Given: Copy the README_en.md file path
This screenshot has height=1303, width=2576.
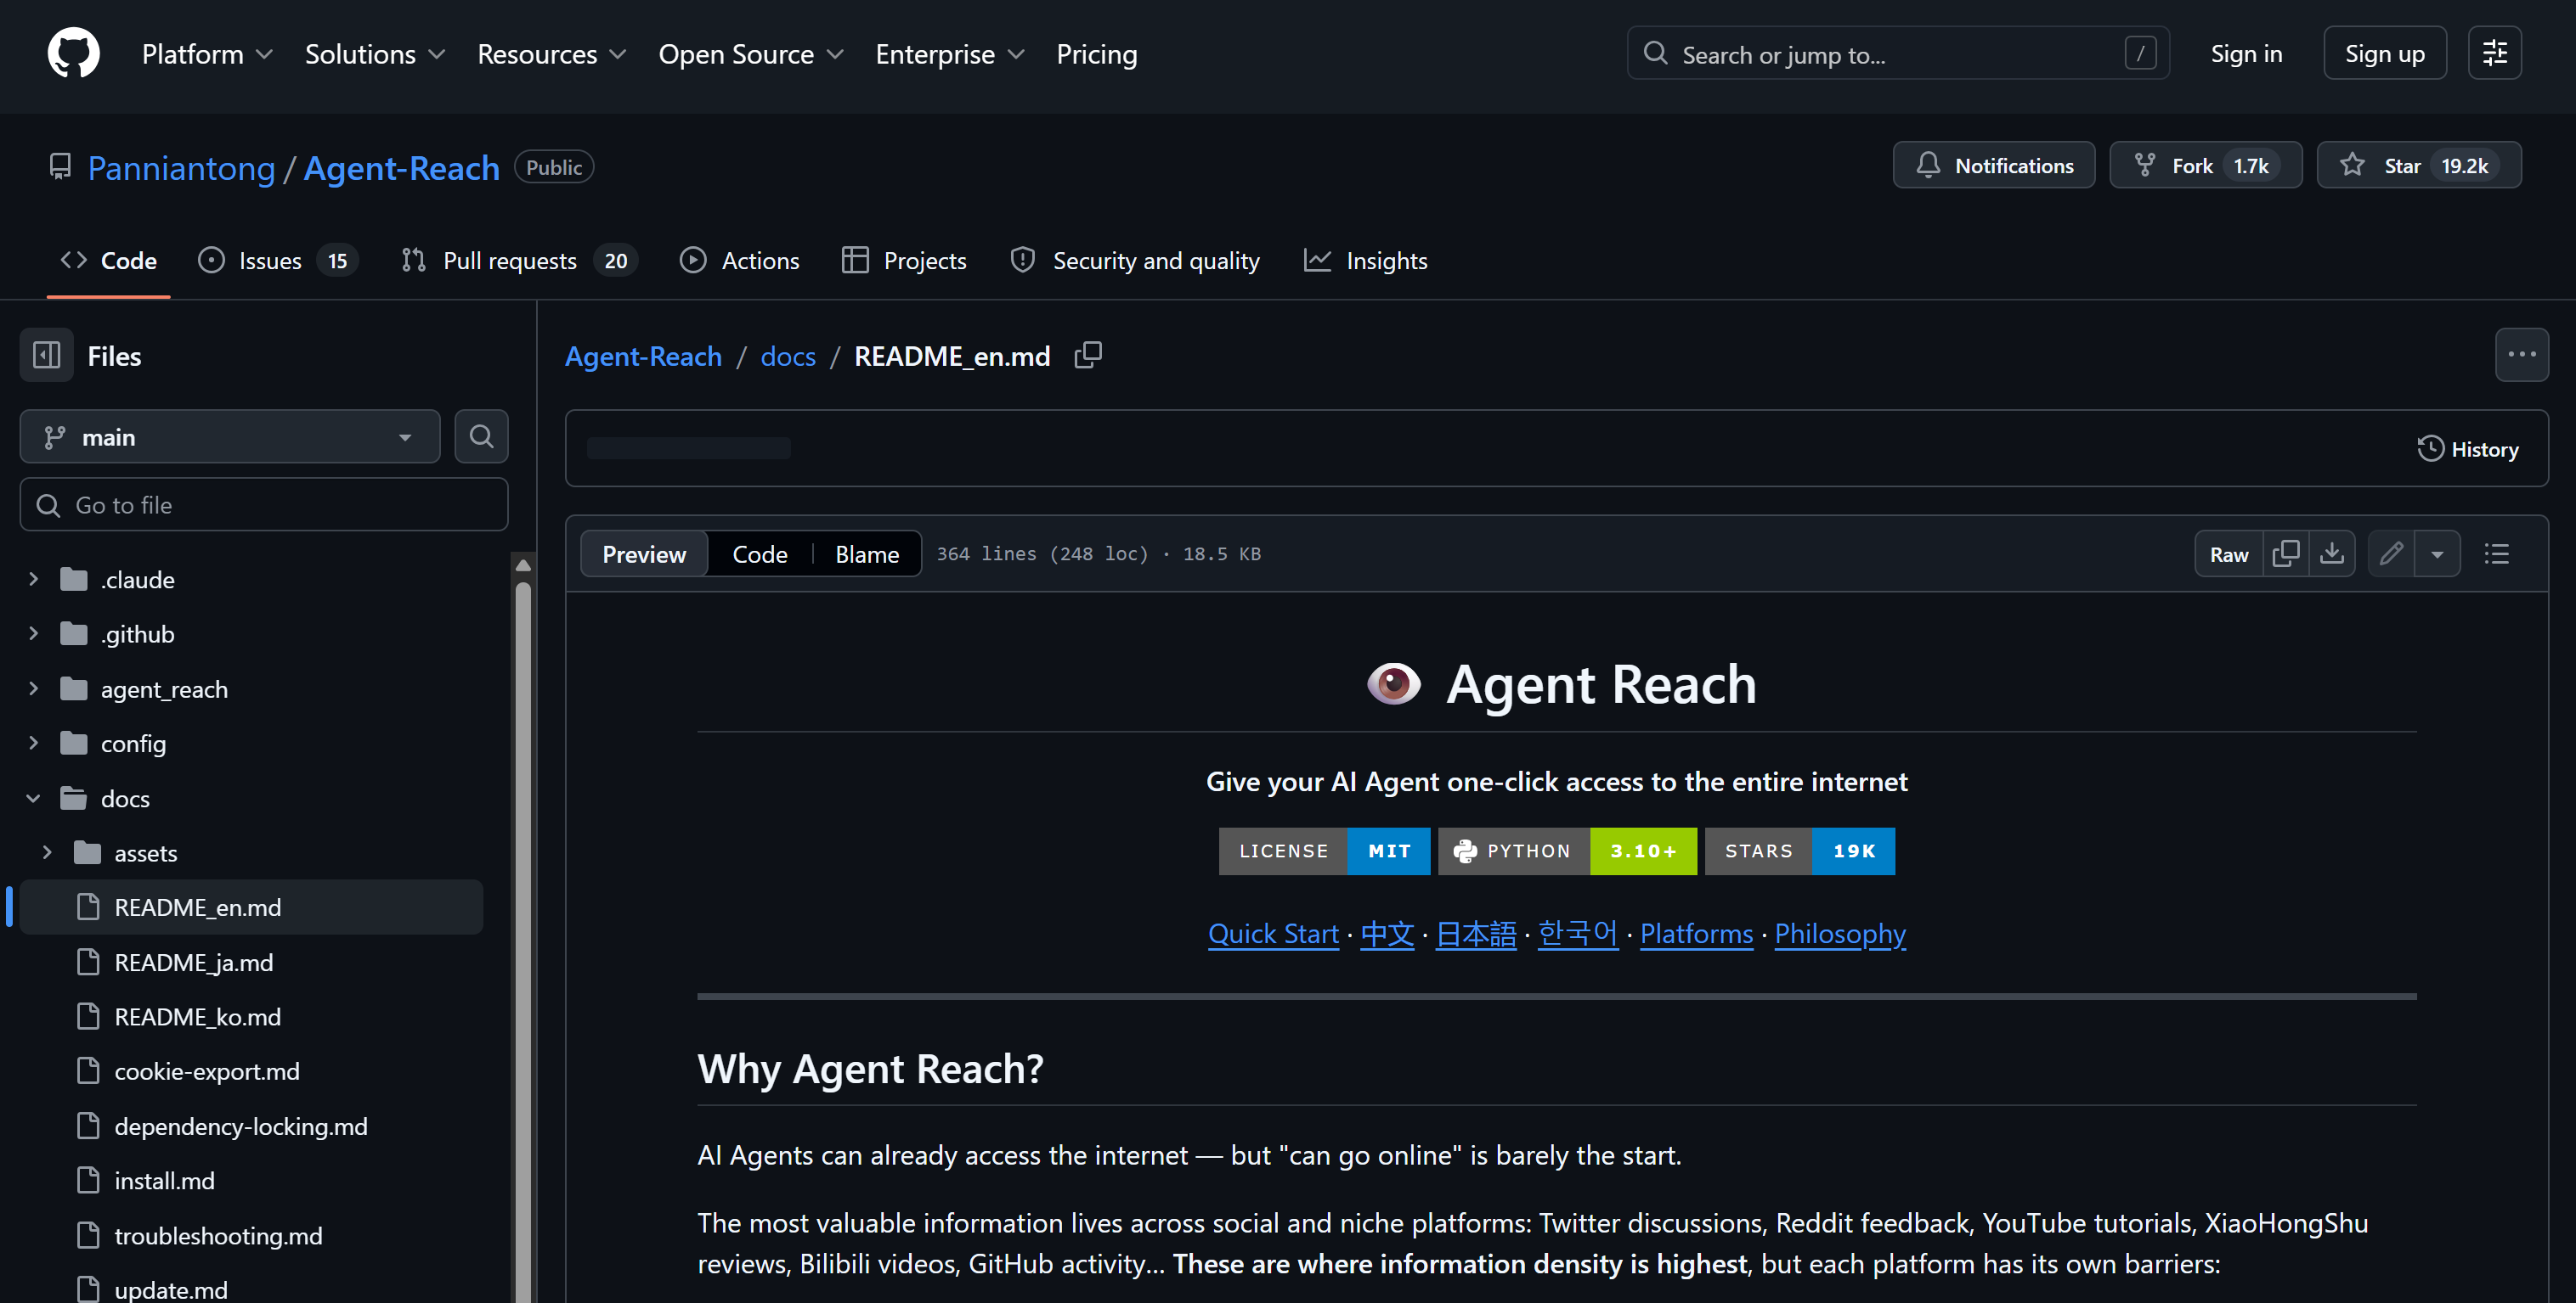Looking at the screenshot, I should pyautogui.click(x=1088, y=355).
